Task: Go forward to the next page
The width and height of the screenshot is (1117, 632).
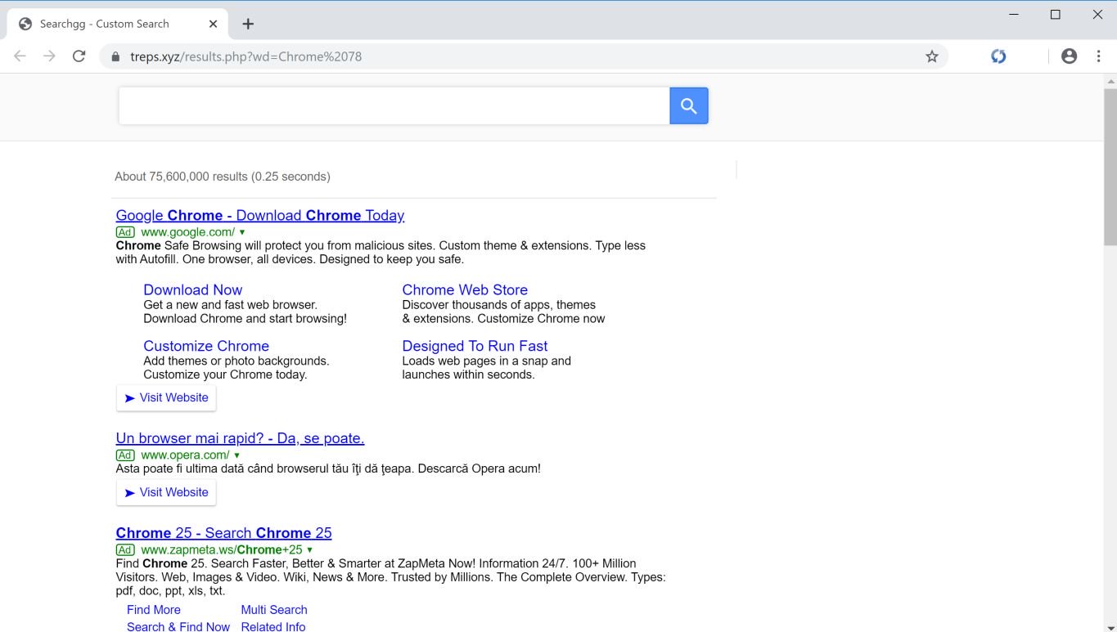Action: (49, 56)
